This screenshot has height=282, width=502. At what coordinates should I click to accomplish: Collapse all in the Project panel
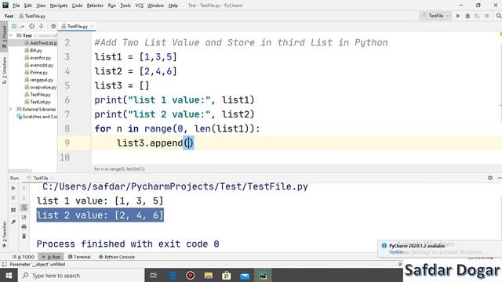[42, 26]
